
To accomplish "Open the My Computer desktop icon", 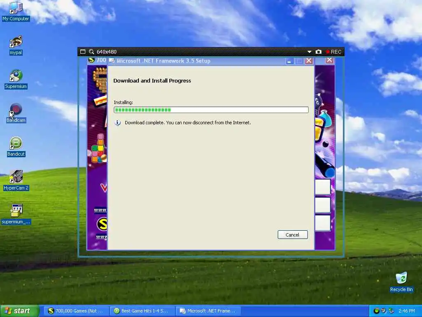I will [16, 11].
